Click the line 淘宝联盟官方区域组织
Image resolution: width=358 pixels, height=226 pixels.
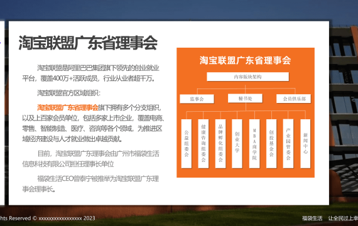[68, 93]
